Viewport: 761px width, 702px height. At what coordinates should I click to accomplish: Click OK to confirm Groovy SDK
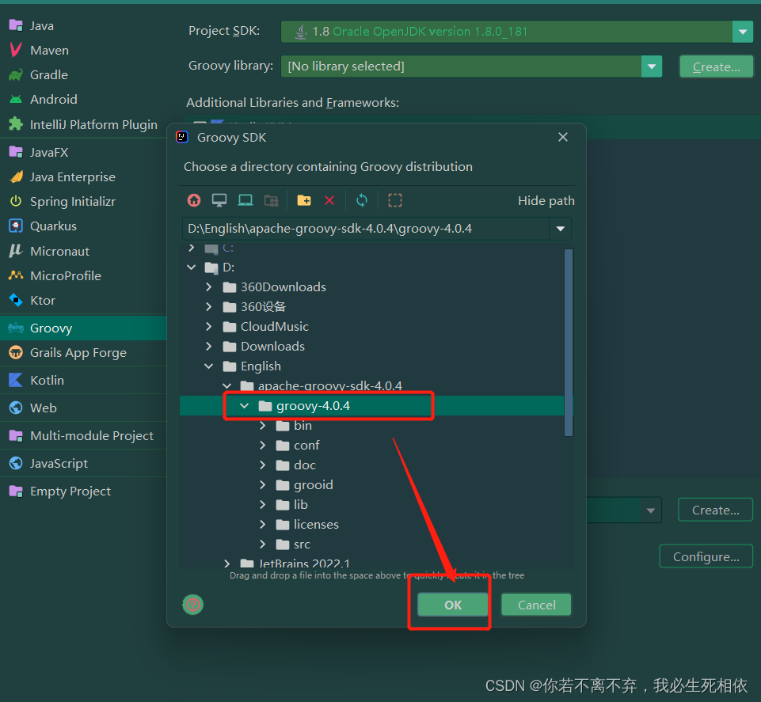click(x=453, y=605)
